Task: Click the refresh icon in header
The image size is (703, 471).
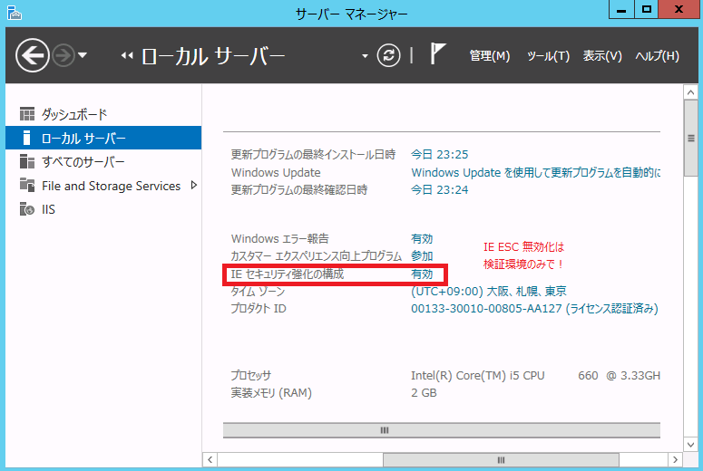Action: click(388, 56)
